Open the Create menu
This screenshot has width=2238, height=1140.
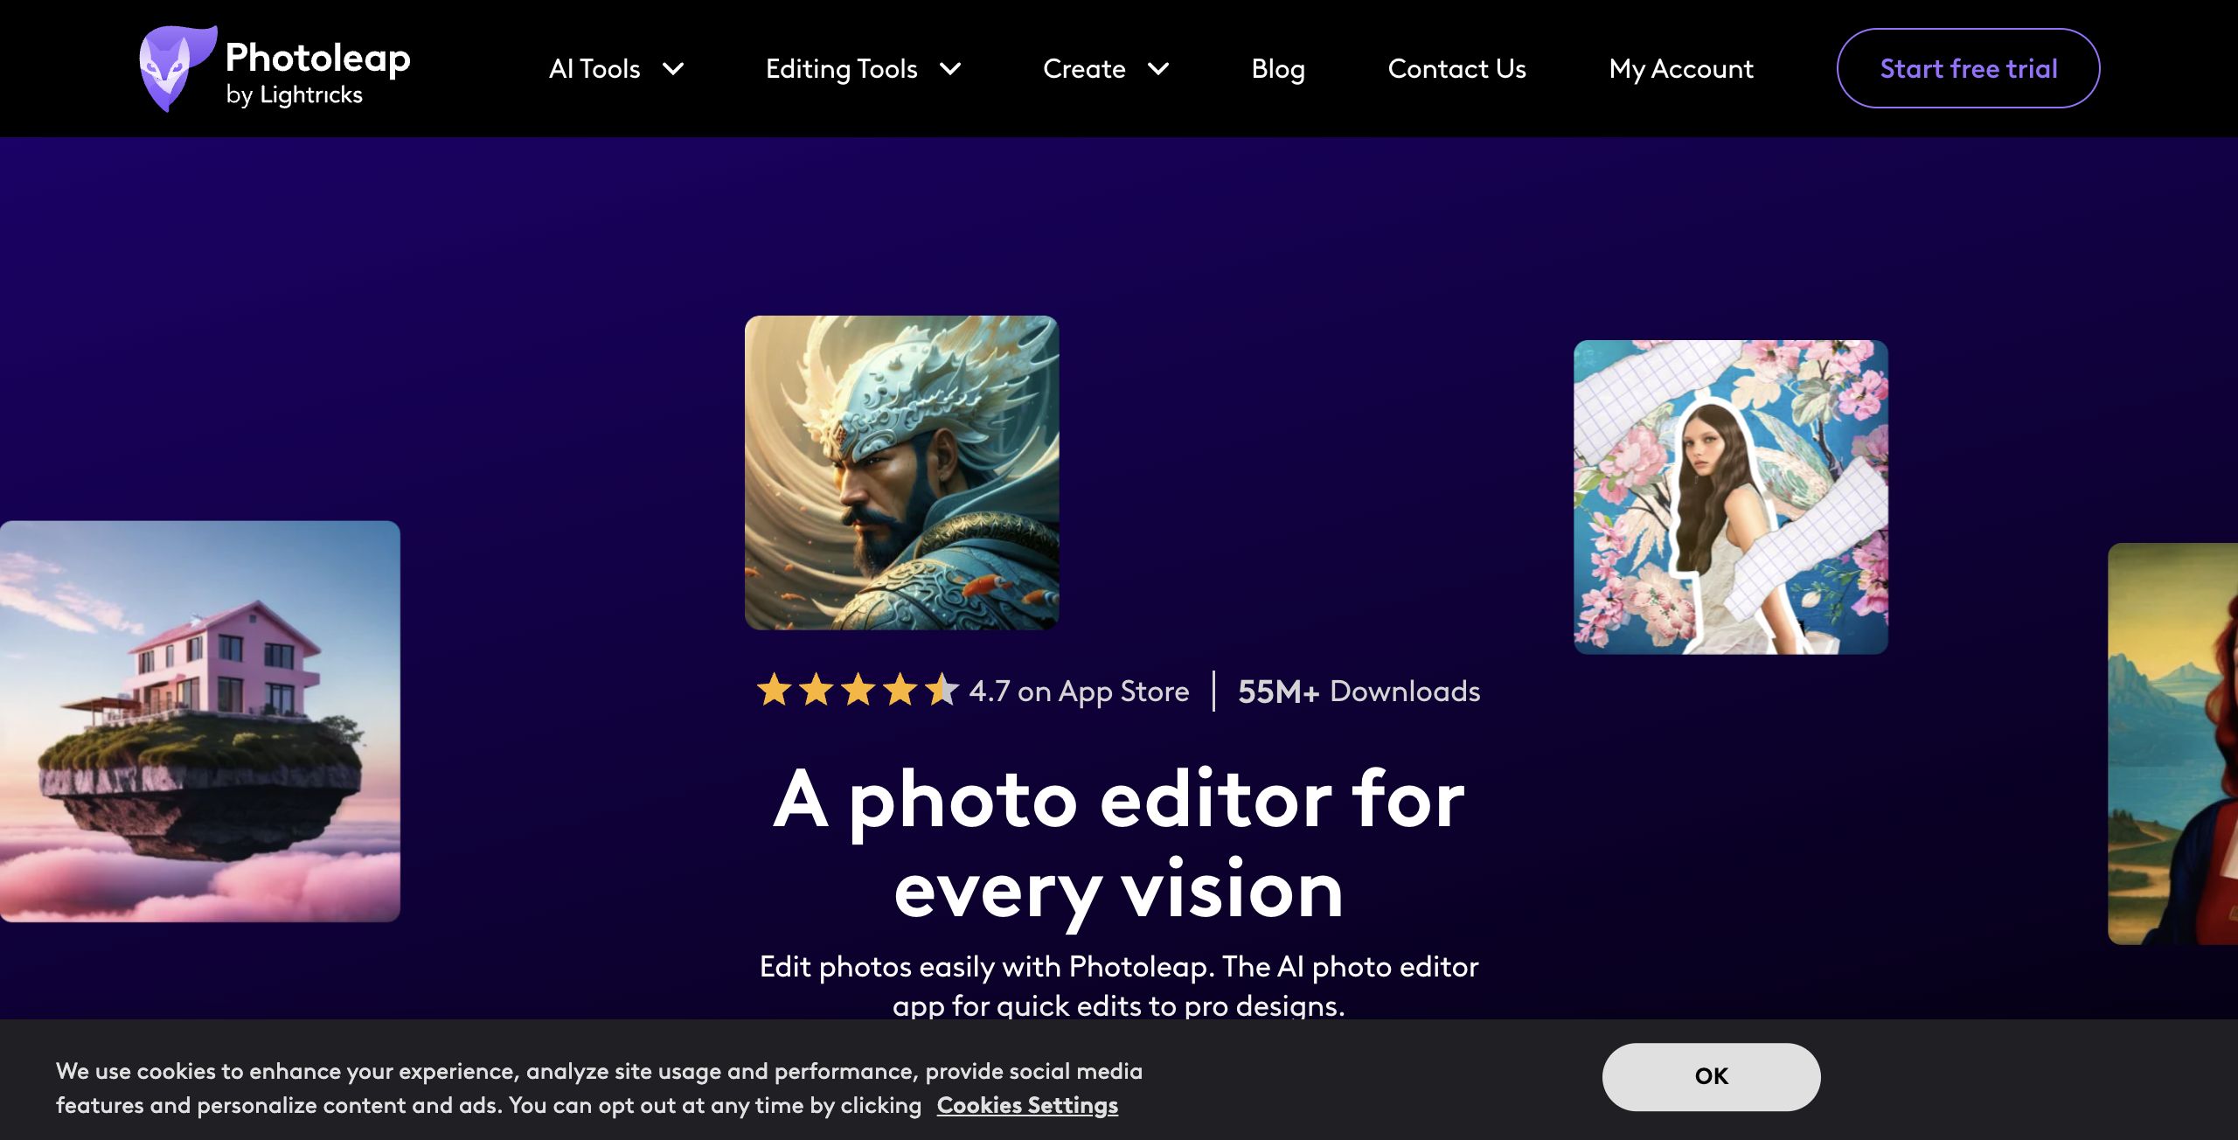(x=1084, y=68)
